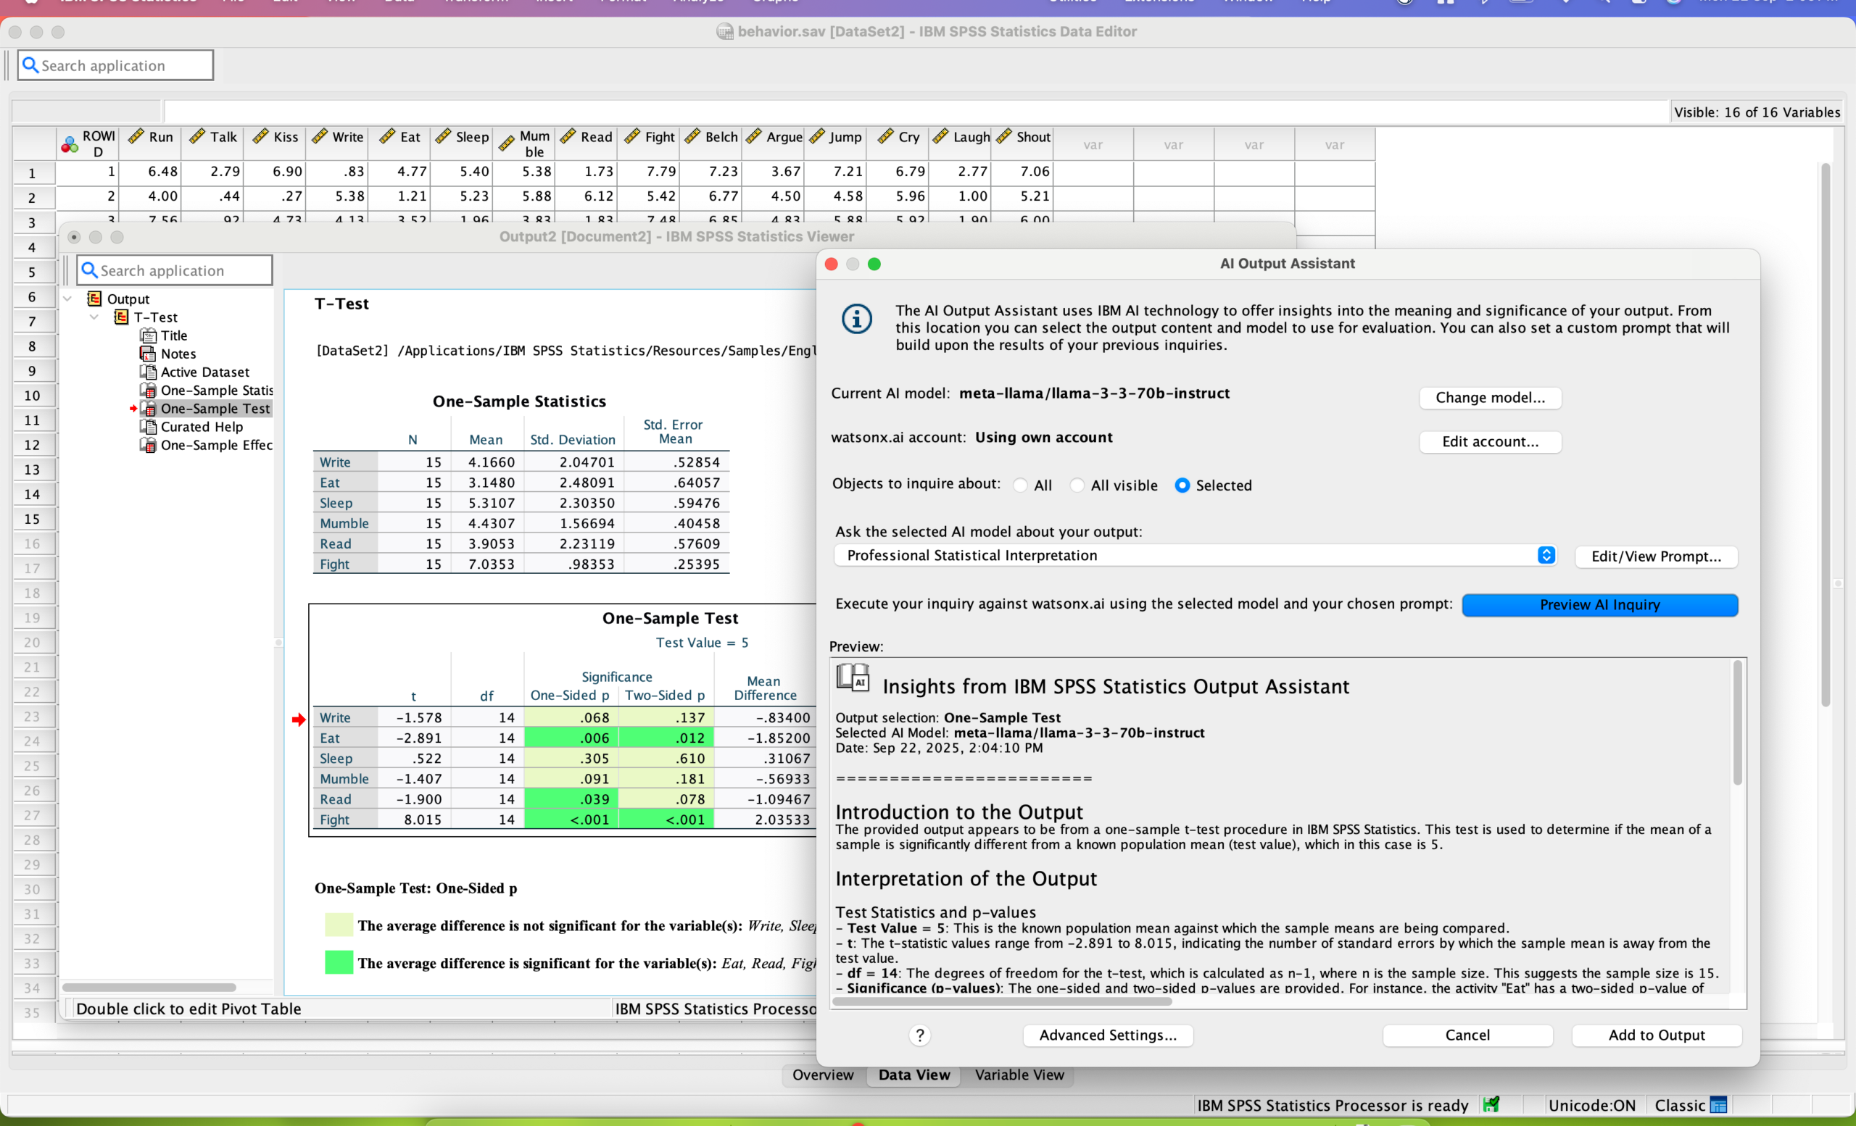Collapse the Output tree in the viewer sidebar
This screenshot has width=1856, height=1126.
(67, 297)
